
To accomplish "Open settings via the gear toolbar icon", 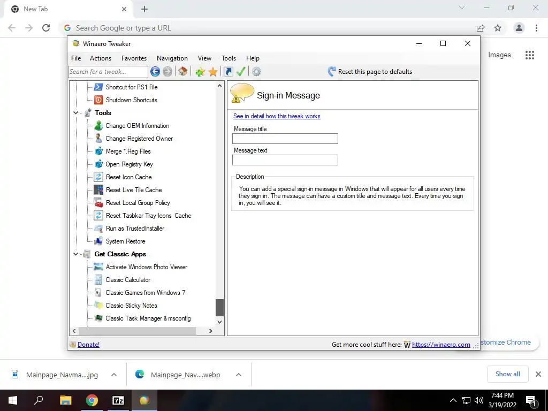I will (256, 72).
